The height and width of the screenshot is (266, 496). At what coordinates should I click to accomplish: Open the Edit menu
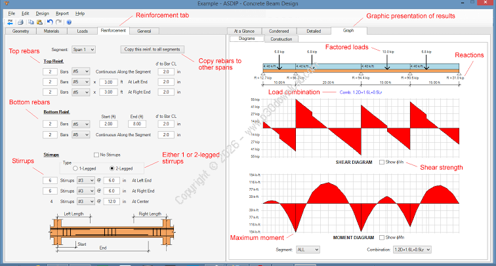click(x=26, y=14)
